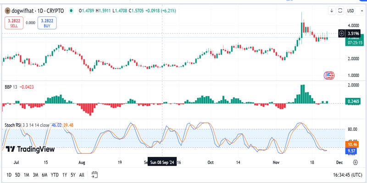
Task: Click the 07:25:15 countdown price tag
Action: click(355, 43)
